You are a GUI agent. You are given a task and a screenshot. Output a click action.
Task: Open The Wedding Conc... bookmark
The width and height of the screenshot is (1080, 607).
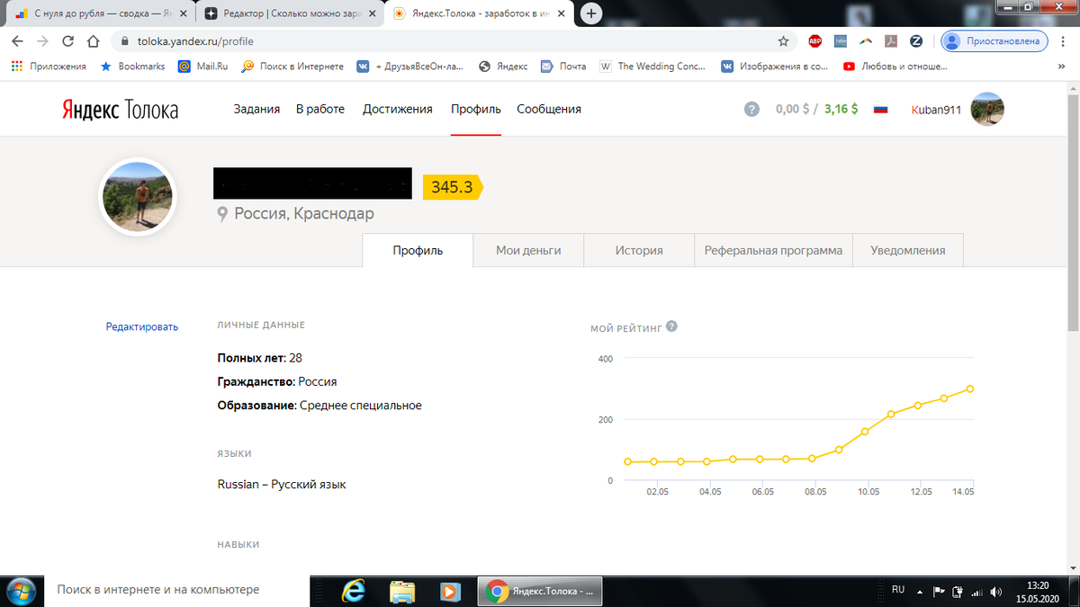click(x=652, y=67)
